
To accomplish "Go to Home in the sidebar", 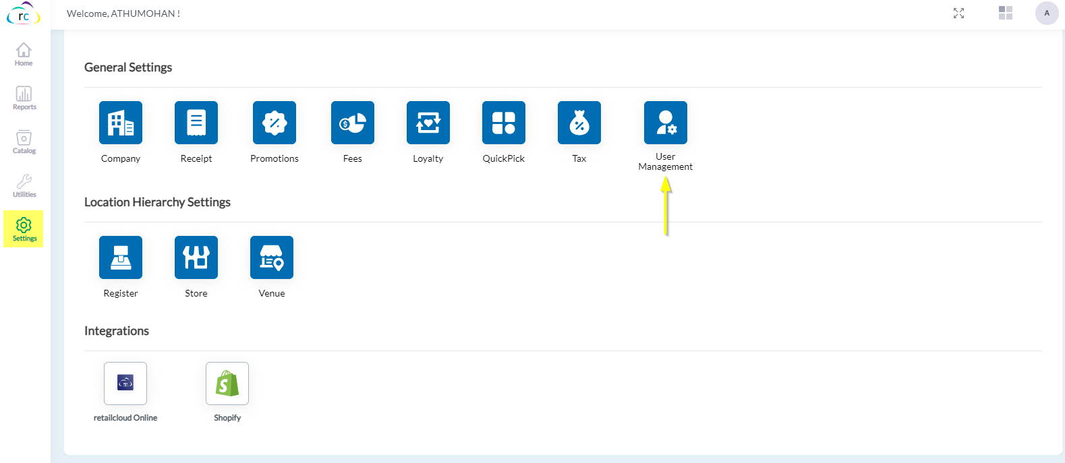I will (x=24, y=55).
